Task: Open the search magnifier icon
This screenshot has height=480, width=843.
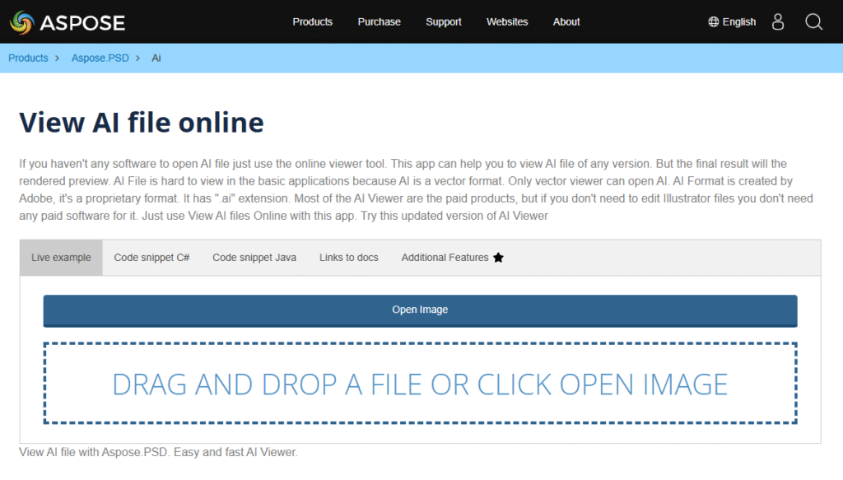Action: pyautogui.click(x=813, y=22)
